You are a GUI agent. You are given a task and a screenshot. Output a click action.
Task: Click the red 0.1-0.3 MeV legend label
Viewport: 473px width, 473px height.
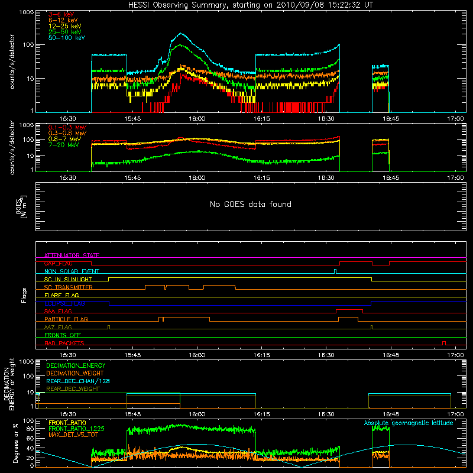click(x=67, y=127)
